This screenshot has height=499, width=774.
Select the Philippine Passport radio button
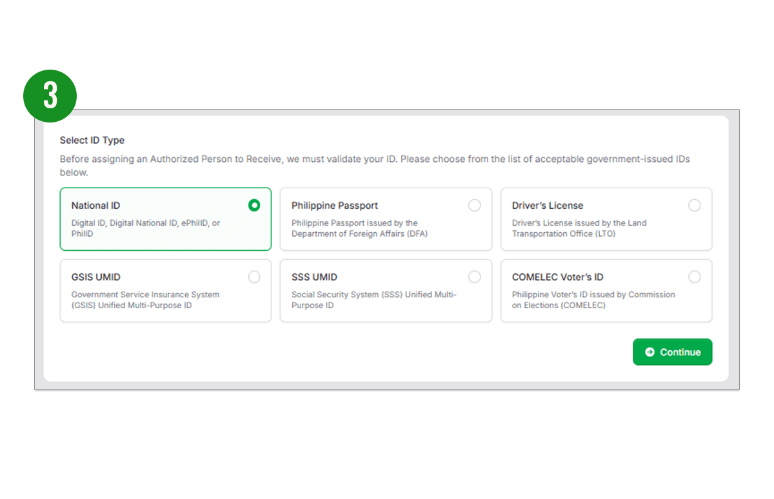[x=474, y=206]
